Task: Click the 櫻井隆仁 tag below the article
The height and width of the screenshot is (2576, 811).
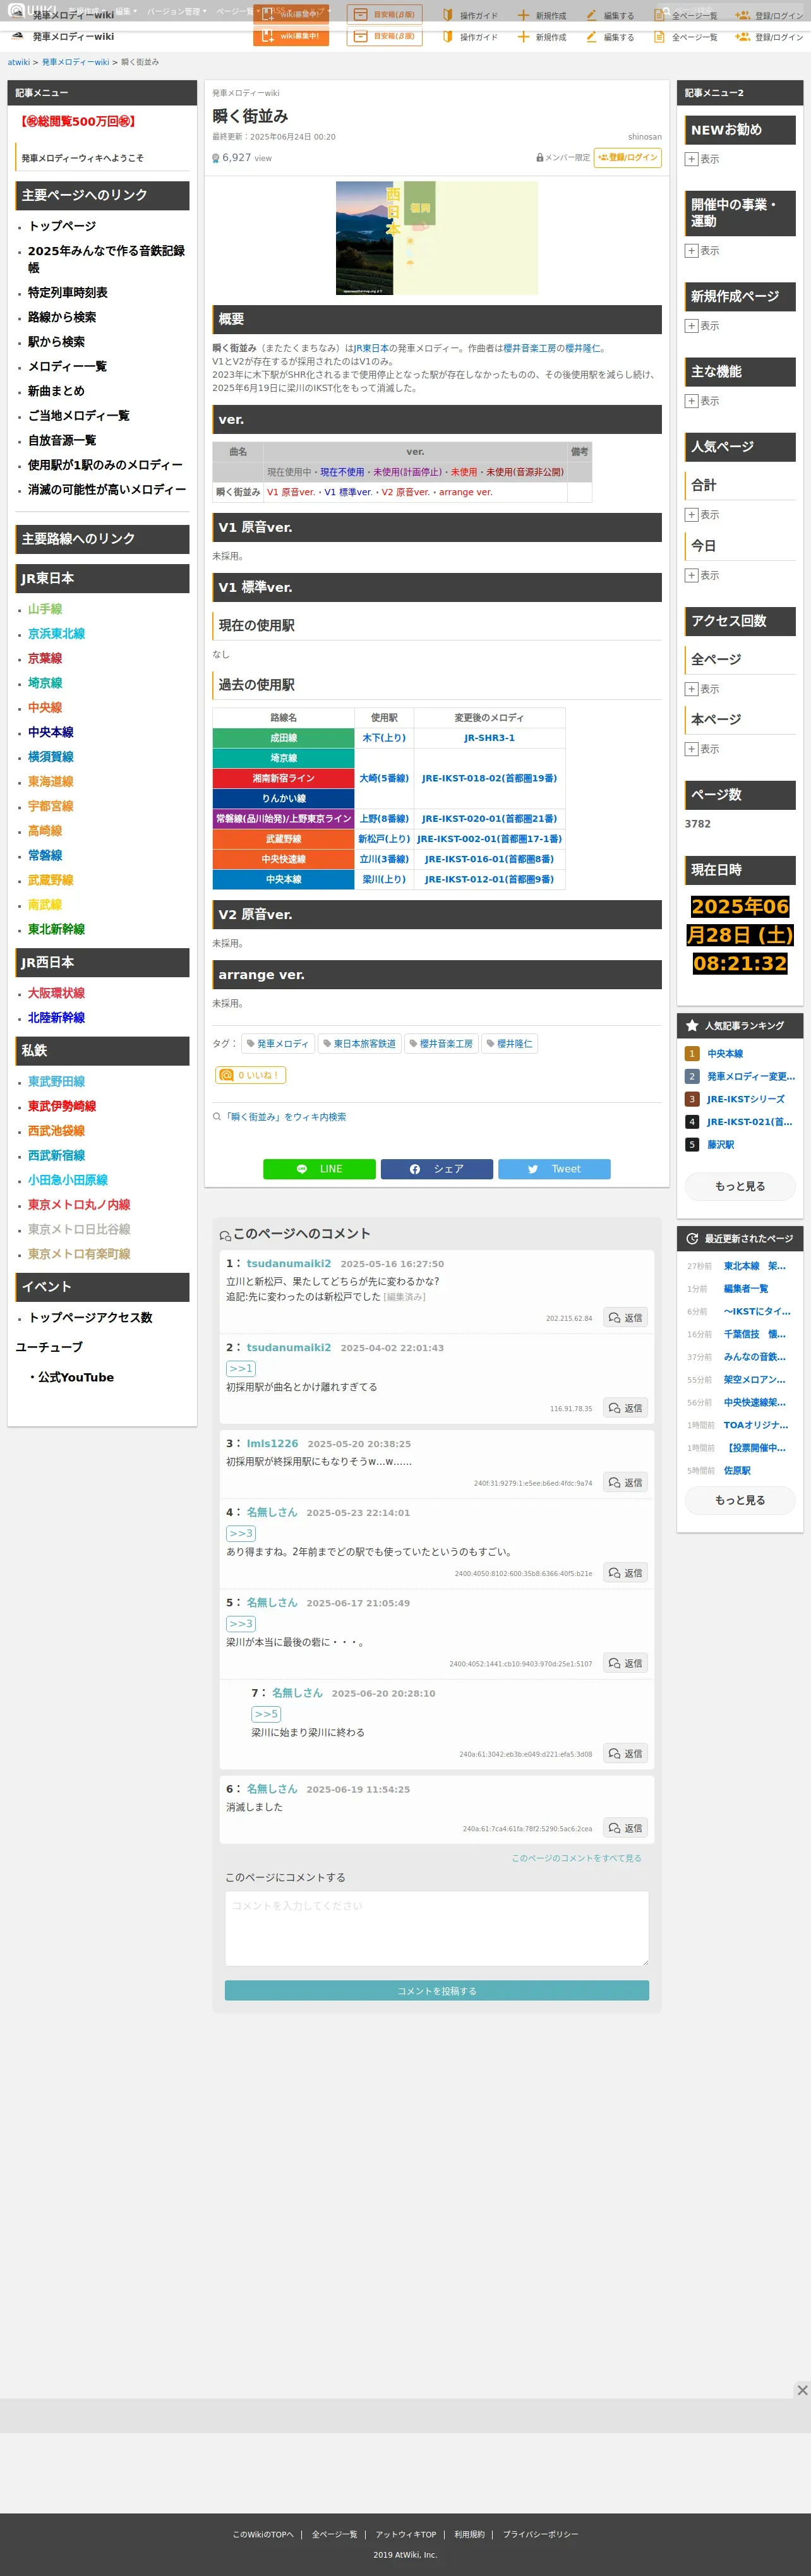Action: point(510,1043)
